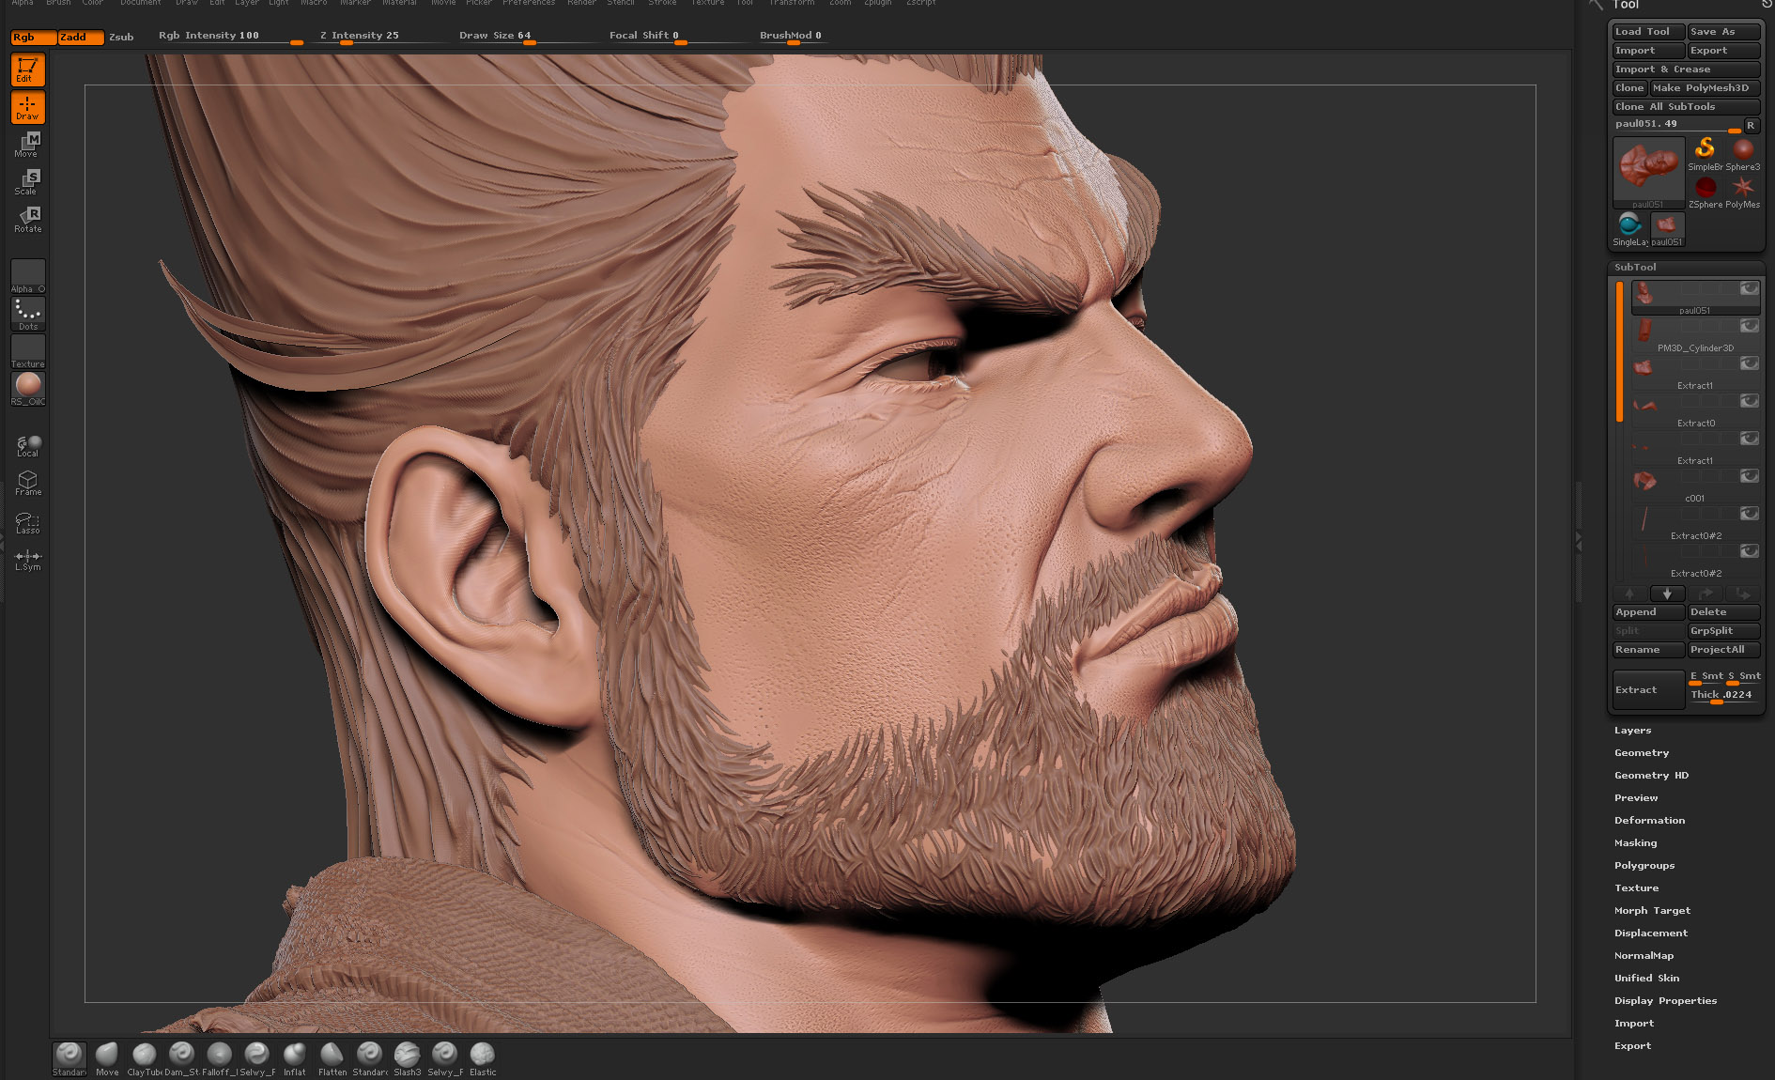Expand the Geometry HD sub-palette

[1651, 776]
